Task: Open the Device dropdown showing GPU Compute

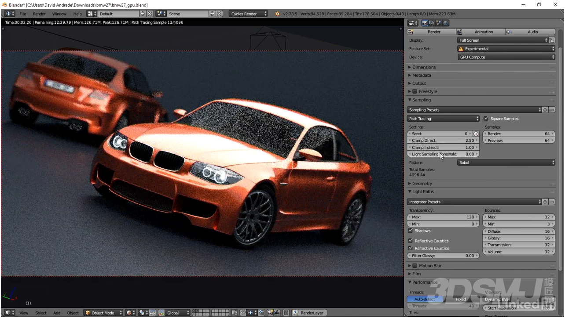Action: (x=506, y=57)
